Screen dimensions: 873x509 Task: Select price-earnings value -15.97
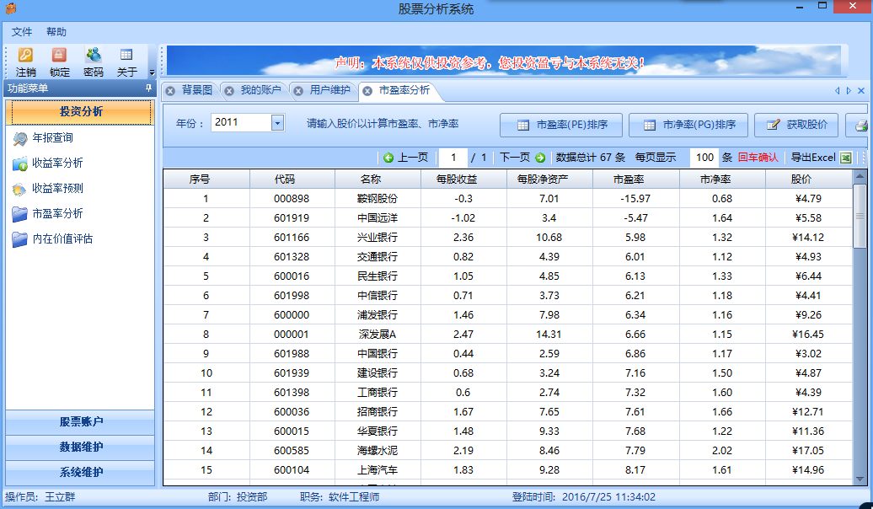[636, 199]
